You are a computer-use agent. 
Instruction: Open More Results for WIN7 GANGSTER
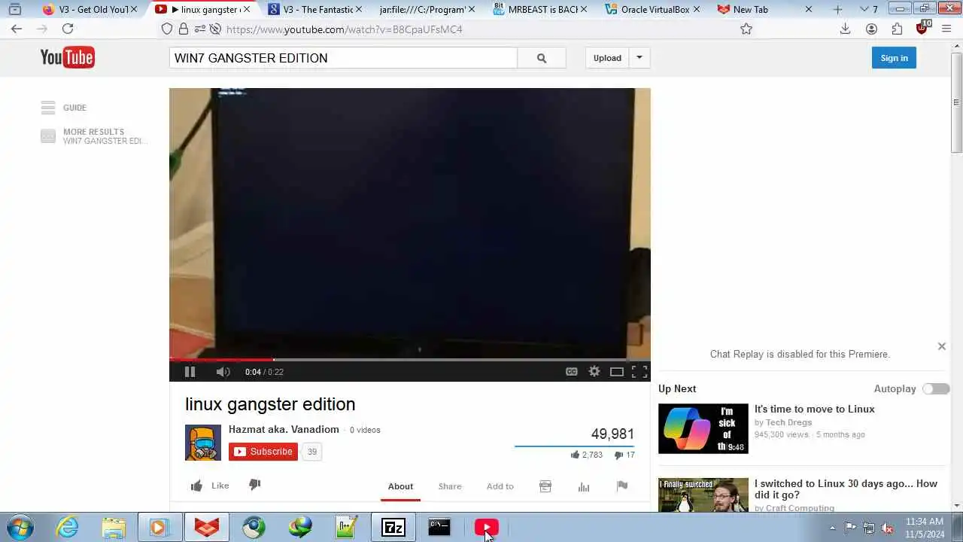click(x=94, y=136)
